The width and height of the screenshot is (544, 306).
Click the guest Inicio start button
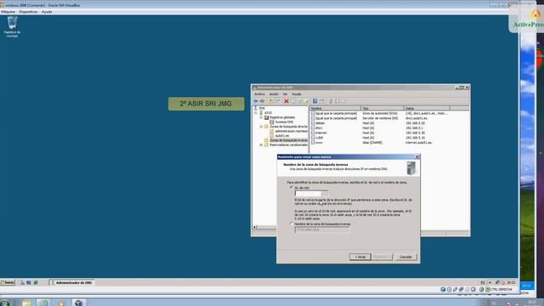point(8,283)
